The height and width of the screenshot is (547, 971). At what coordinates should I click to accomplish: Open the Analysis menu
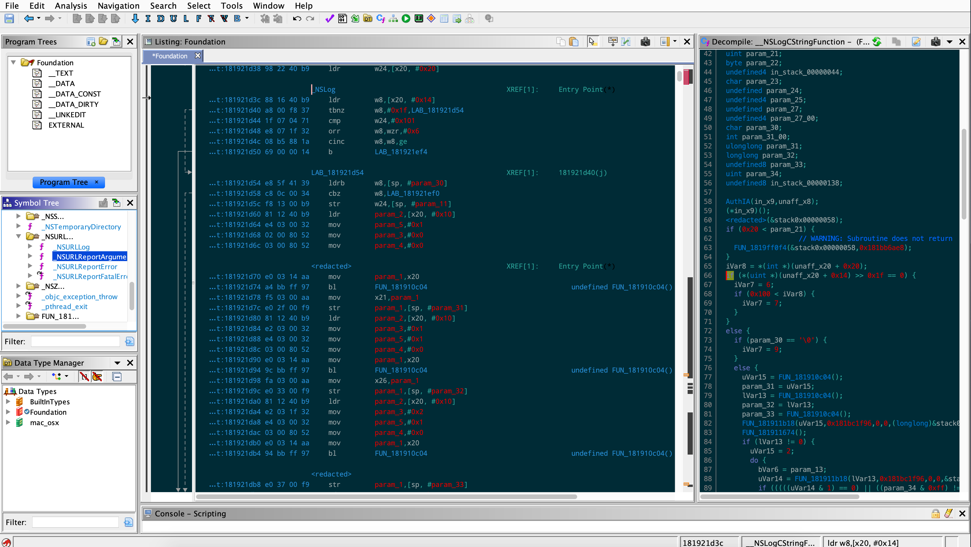[71, 6]
